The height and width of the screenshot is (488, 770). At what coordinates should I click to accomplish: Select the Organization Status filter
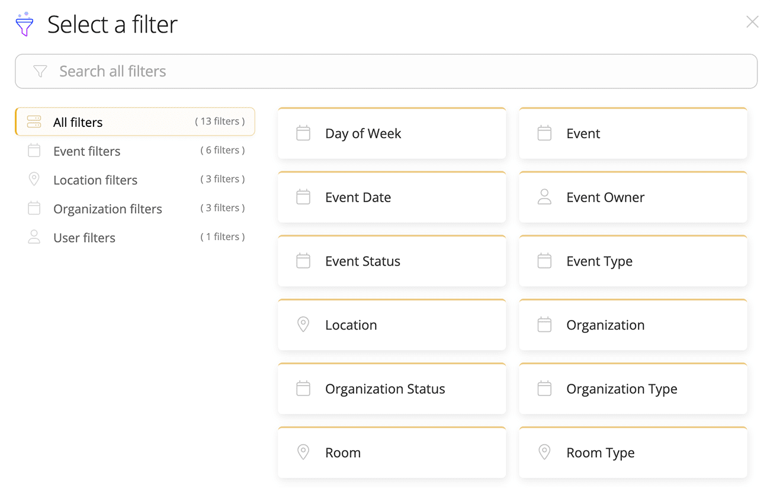pyautogui.click(x=392, y=388)
